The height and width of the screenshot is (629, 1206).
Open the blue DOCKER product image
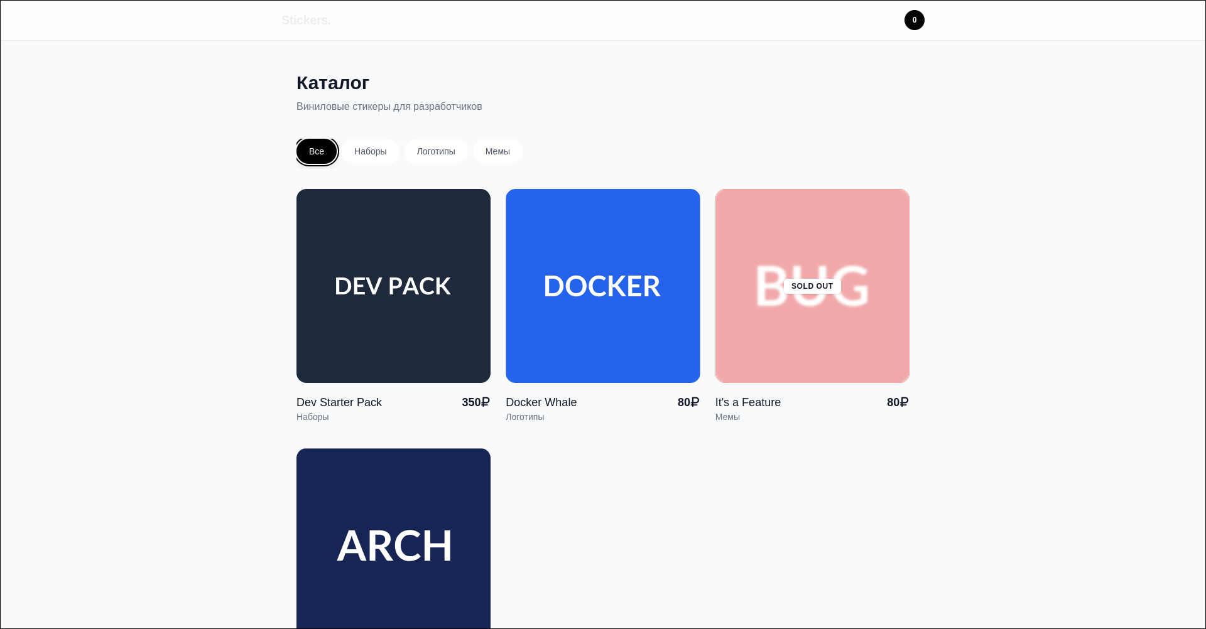(602, 286)
